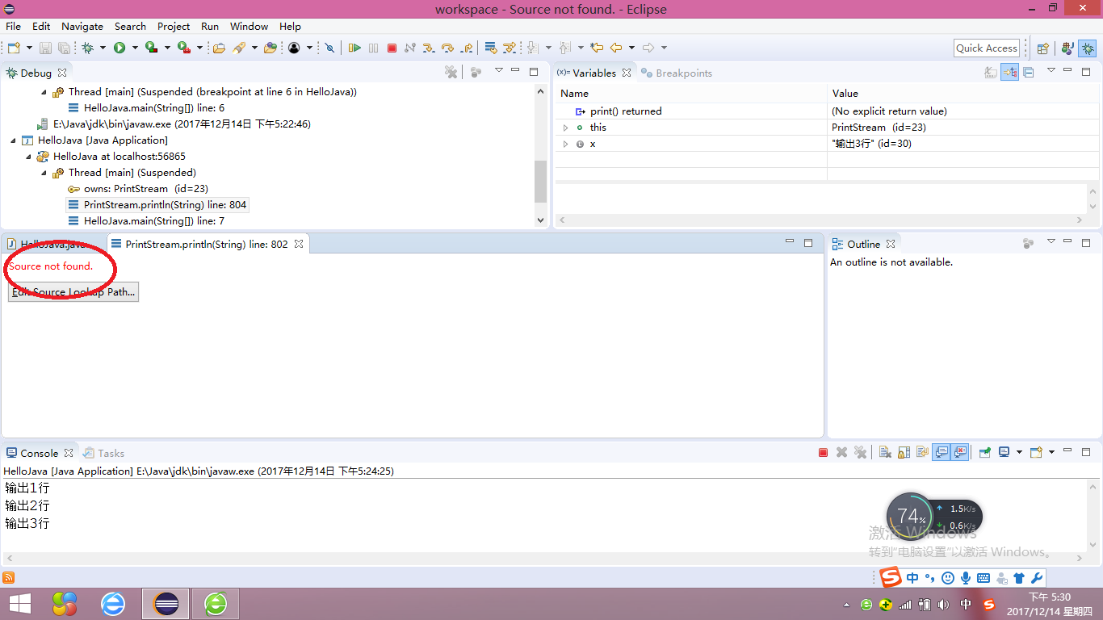The width and height of the screenshot is (1103, 620).
Task: Open the File menu
Action: [x=13, y=27]
